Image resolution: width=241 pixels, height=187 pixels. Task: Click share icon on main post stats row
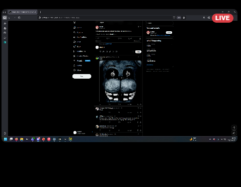(140, 38)
